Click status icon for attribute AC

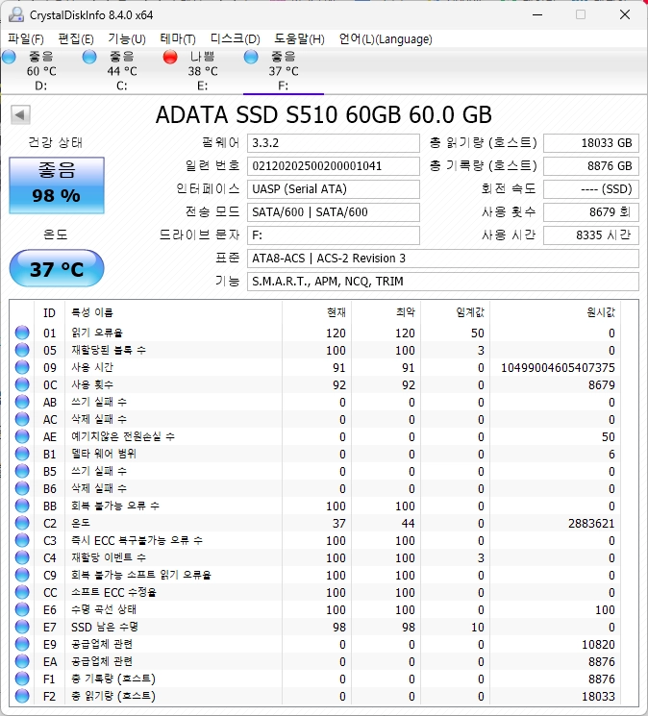[x=22, y=419]
